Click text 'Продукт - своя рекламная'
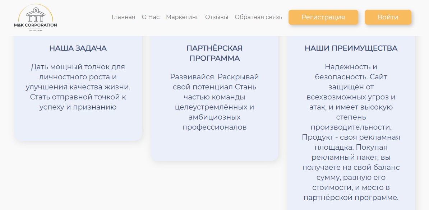Viewport: 429px width, 210px height. [351, 137]
